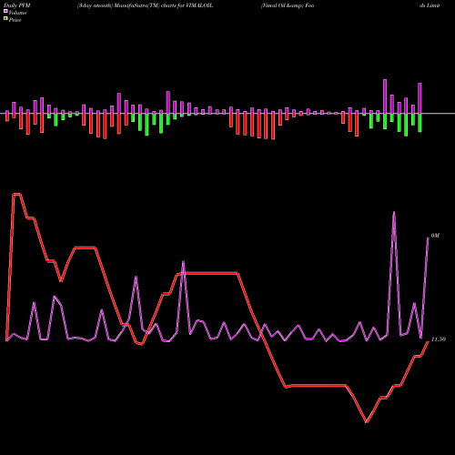Click the '11.50' price axis label
Screen dimensions: 455x455
(439, 339)
